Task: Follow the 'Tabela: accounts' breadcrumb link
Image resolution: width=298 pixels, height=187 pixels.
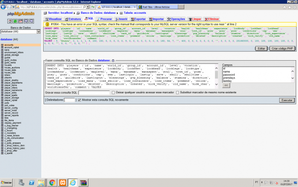Action: (x=135, y=13)
